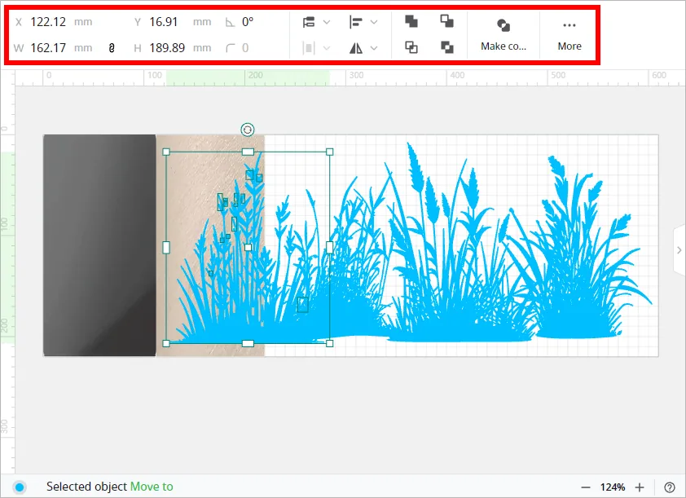Click the unite shapes boolean icon

pos(411,21)
